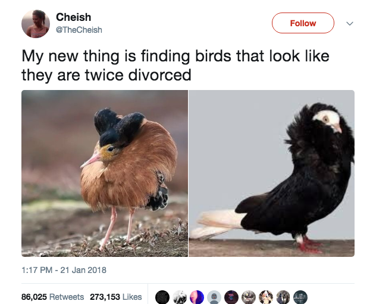Screen dimensions: 373x304
Task: Enlarge the black pigeon photo
Action: coord(272,173)
